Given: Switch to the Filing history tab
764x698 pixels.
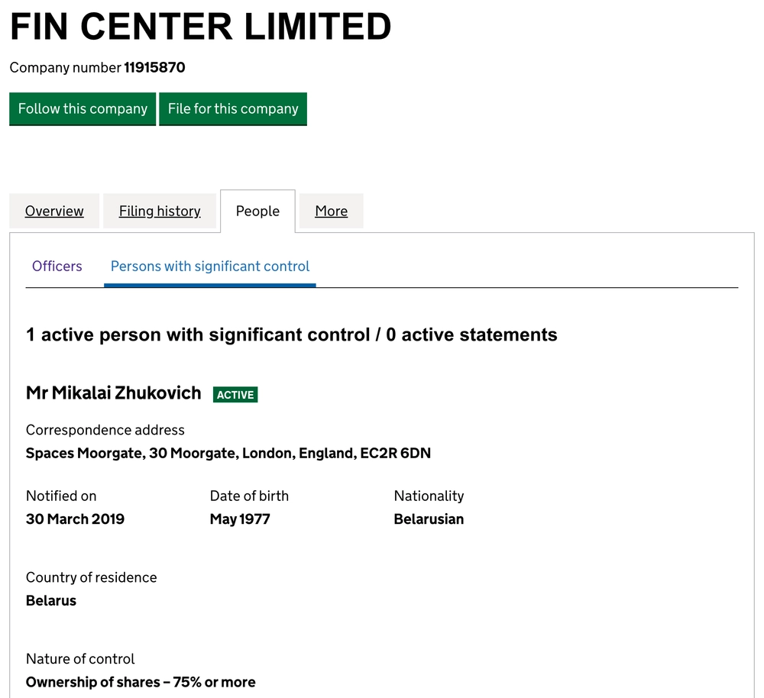Looking at the screenshot, I should [x=159, y=211].
